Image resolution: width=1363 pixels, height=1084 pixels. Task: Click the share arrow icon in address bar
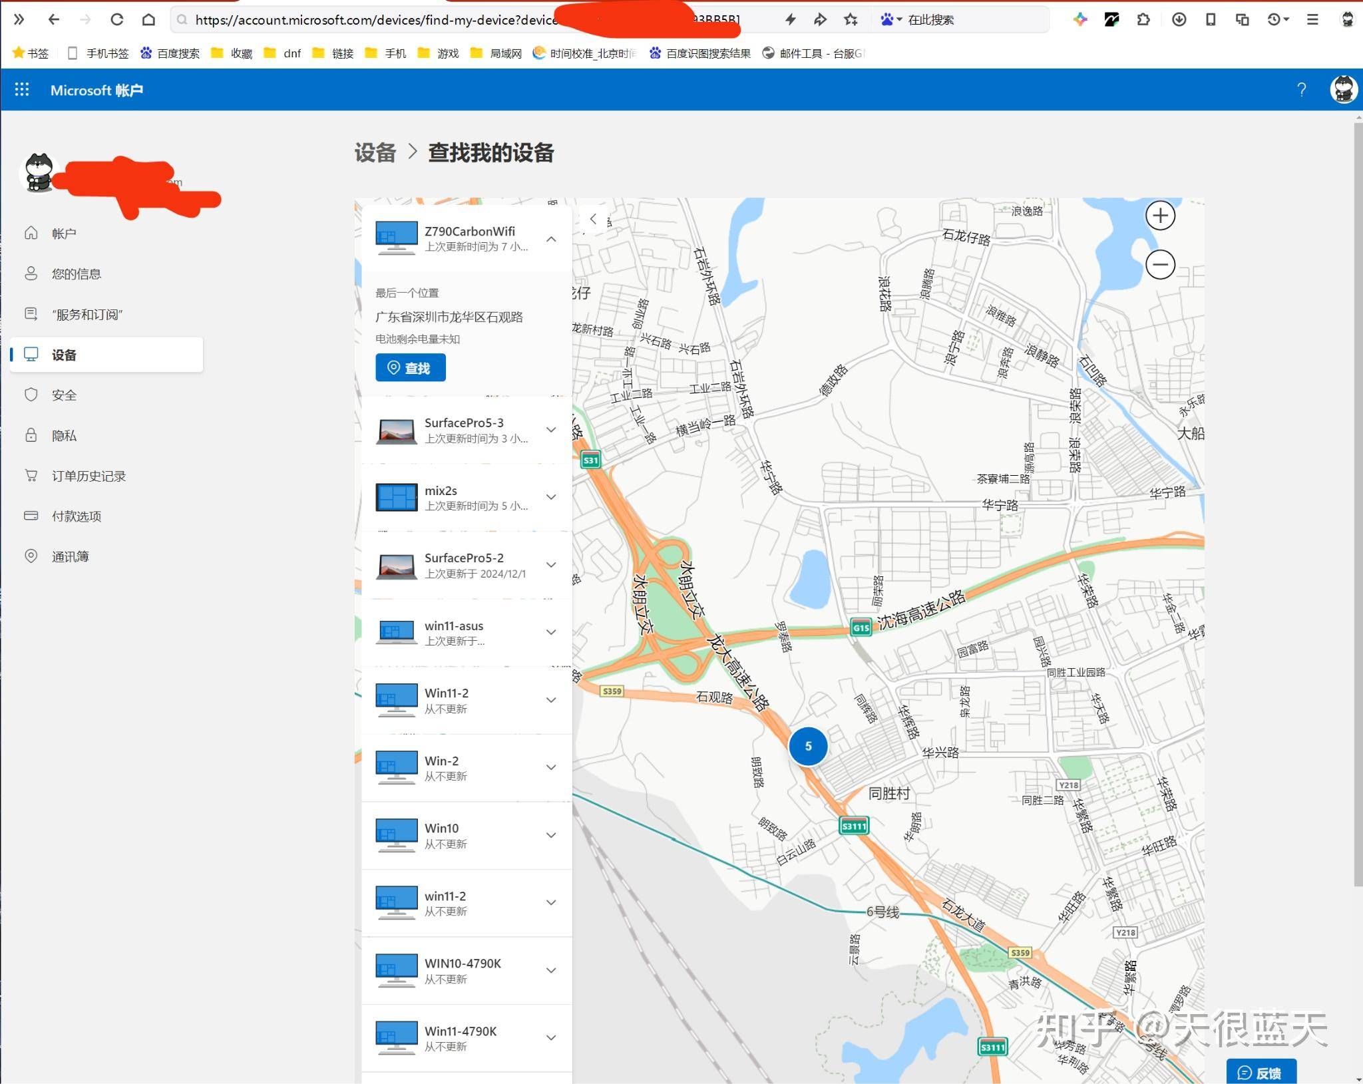(820, 20)
